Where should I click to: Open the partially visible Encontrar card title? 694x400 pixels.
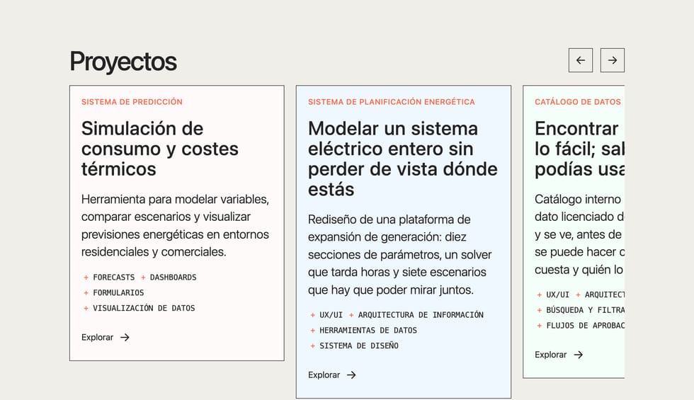tap(579, 149)
